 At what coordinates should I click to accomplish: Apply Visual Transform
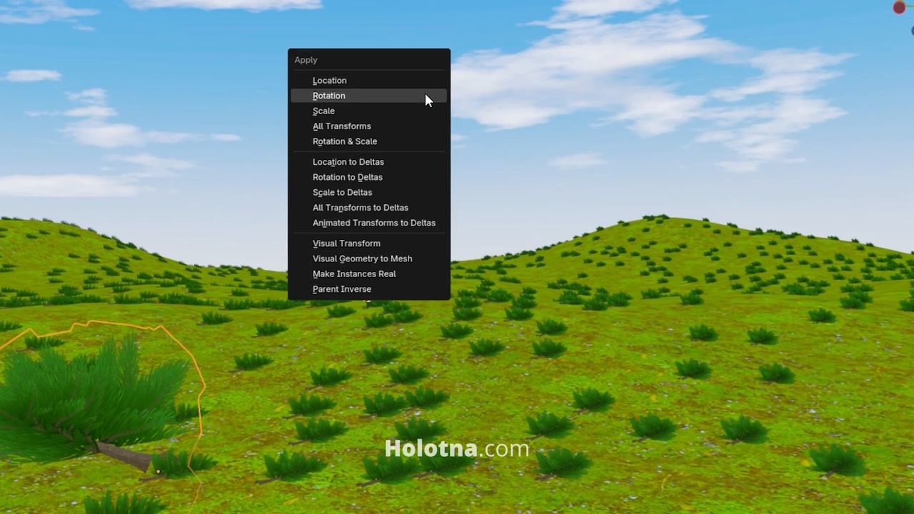(x=368, y=243)
